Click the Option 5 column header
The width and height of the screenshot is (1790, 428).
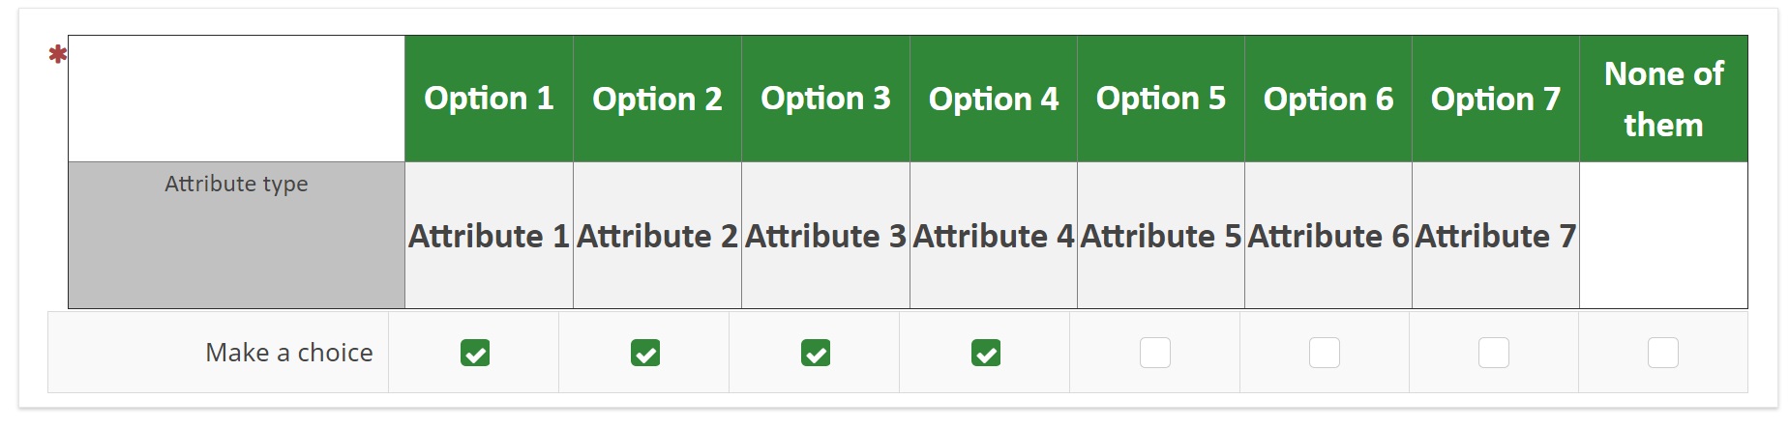[1161, 99]
